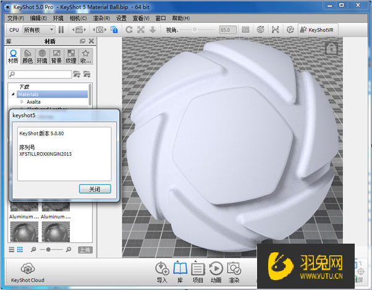Open the 设置 menu
372x290 pixels.
(x=122, y=19)
